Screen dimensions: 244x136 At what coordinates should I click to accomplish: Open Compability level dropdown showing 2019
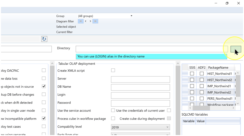pos(140,127)
